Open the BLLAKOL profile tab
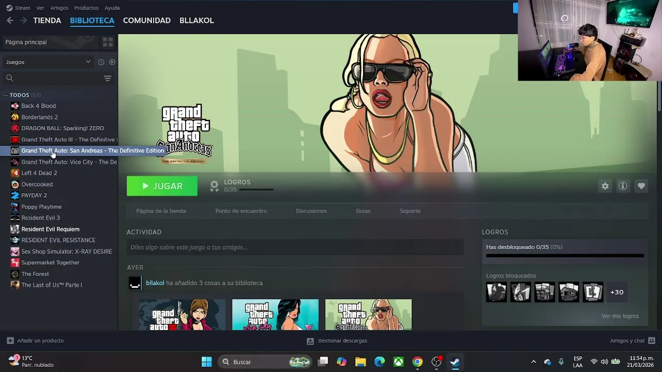The image size is (662, 372). [197, 21]
